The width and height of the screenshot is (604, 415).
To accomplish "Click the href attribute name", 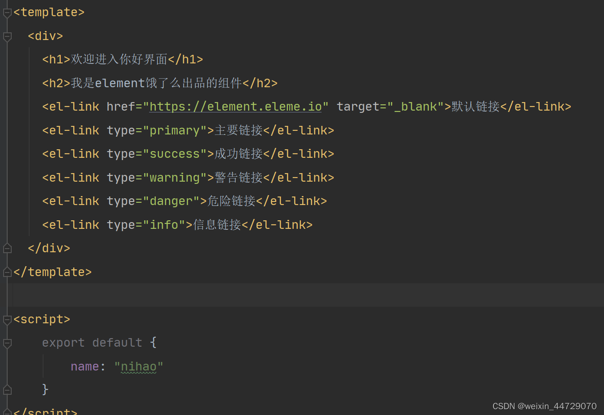I will coord(121,107).
